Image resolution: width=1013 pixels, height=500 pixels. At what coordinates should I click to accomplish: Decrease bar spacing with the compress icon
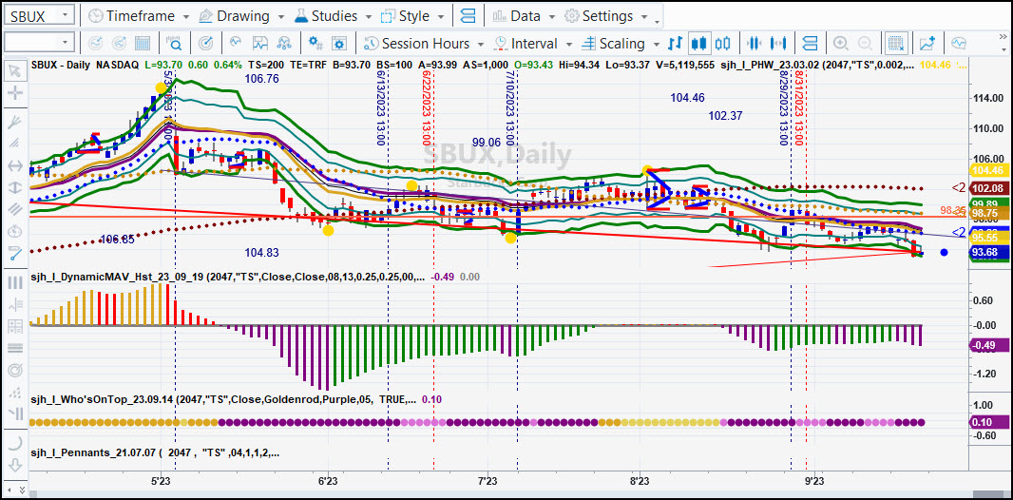pos(753,44)
